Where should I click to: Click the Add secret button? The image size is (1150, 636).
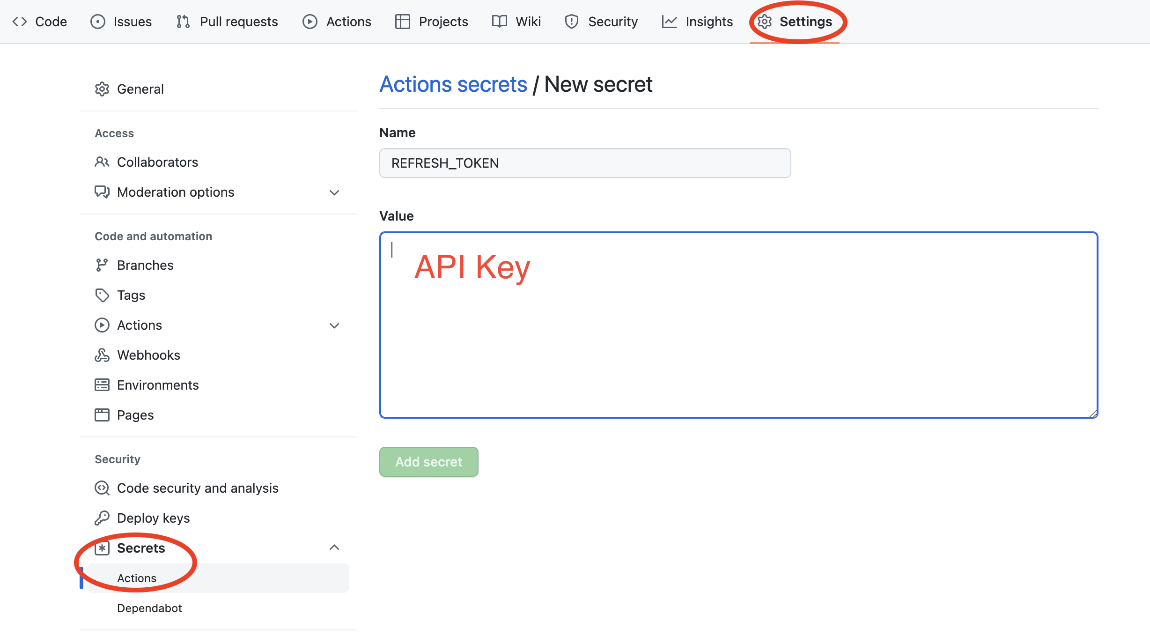pyautogui.click(x=428, y=461)
